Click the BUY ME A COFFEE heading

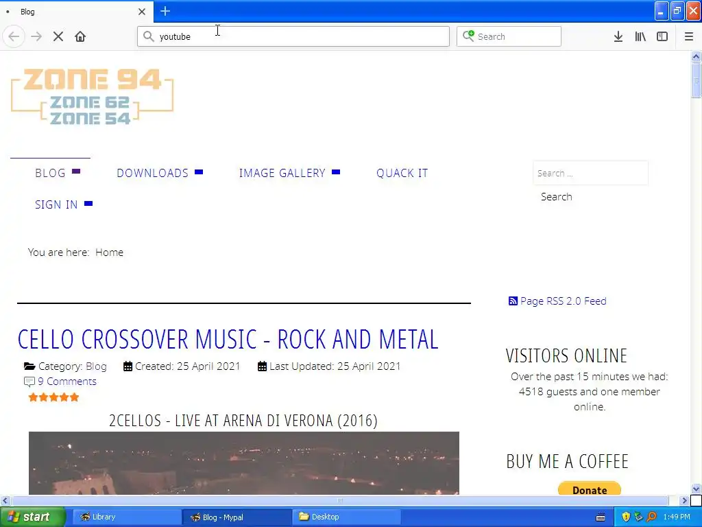point(567,462)
